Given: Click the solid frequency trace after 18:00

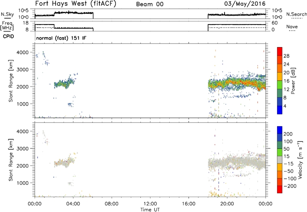Looking at the screenshot, I should (237, 24).
